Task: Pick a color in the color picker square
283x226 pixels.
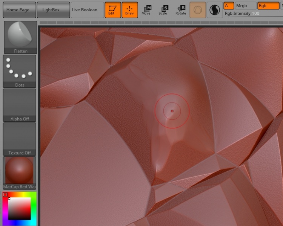Action: pos(19,209)
